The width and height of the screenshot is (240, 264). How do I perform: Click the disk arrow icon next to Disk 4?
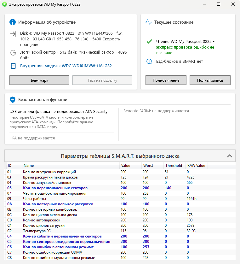(x=13, y=34)
